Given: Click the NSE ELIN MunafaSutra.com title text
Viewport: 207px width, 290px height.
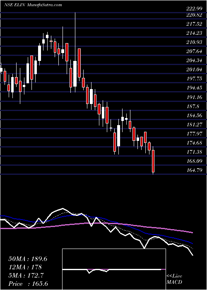Looking at the screenshot, I should pos(33,5).
